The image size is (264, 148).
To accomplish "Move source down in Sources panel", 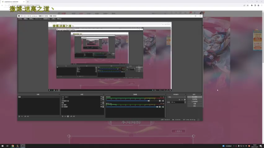I will [x=74, y=116].
